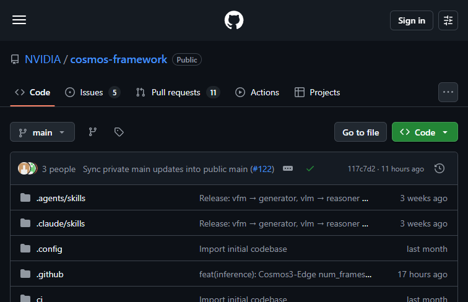Image resolution: width=468 pixels, height=302 pixels.
Task: Open the Issues tab
Action: 93,92
